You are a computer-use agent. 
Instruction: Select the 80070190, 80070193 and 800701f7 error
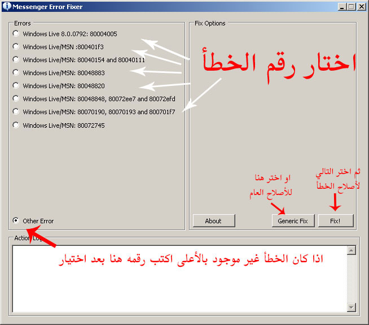point(16,112)
